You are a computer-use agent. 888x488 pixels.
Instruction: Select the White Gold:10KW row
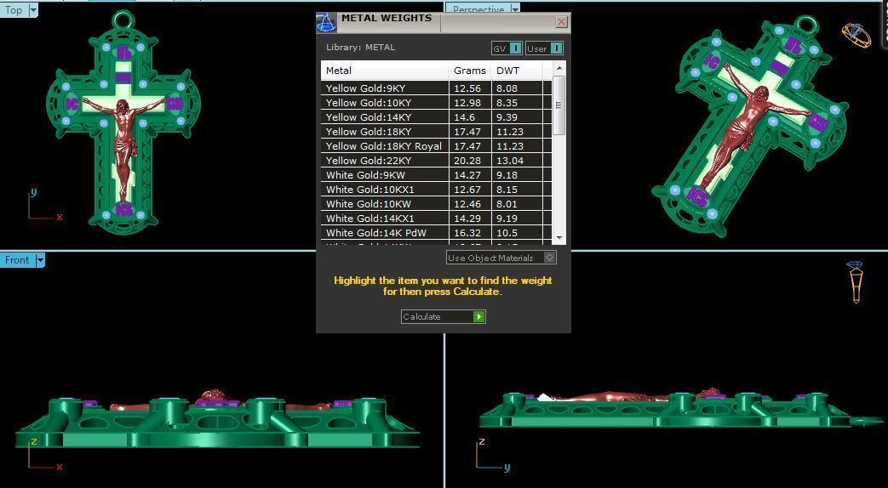436,203
